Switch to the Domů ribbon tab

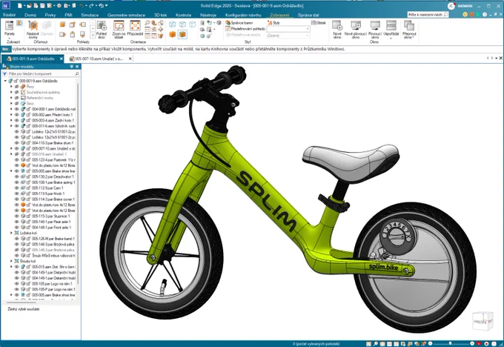(30, 15)
